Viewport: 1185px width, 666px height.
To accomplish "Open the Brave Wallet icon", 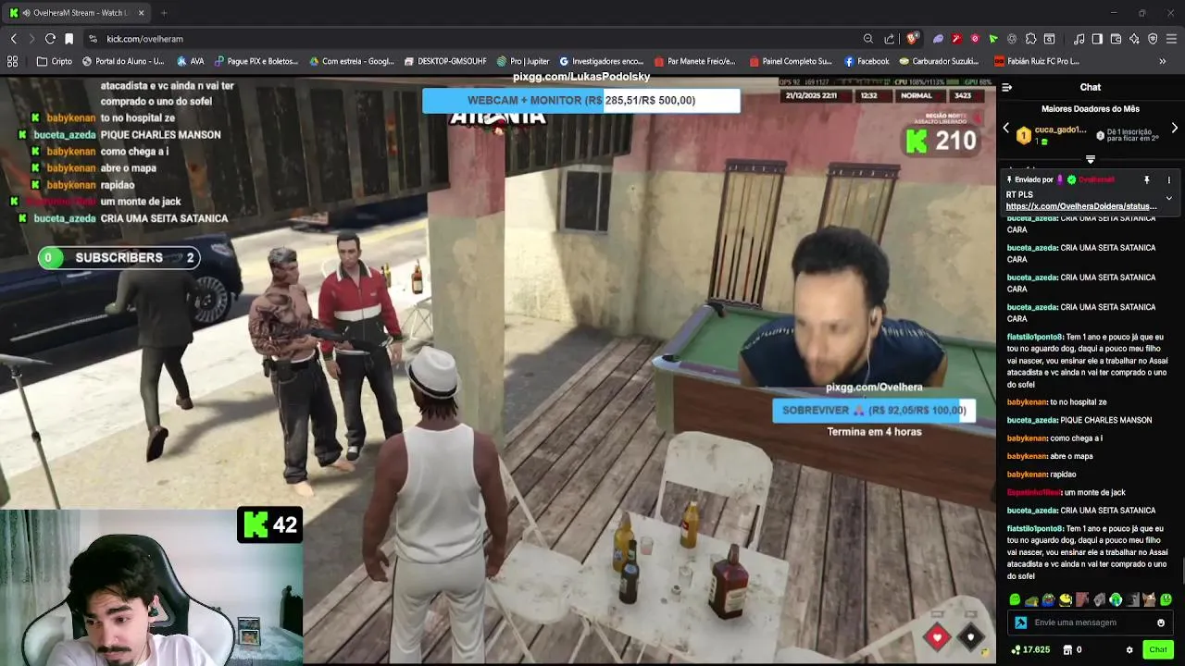I will pyautogui.click(x=1116, y=39).
